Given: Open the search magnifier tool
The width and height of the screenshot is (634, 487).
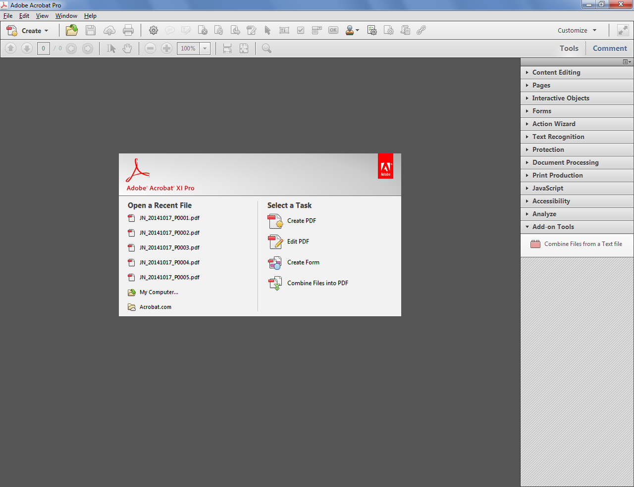Looking at the screenshot, I should 266,48.
